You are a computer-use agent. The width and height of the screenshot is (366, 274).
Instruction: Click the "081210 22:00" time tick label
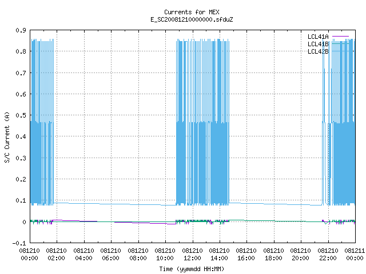click(x=328, y=255)
